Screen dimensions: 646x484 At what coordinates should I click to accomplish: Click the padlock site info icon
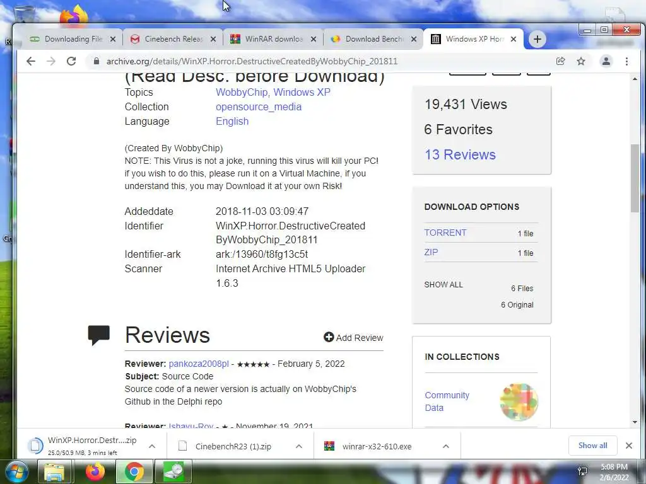tap(97, 61)
